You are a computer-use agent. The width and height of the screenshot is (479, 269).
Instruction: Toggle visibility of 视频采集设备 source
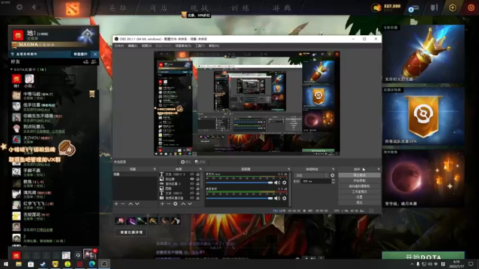coord(192,198)
